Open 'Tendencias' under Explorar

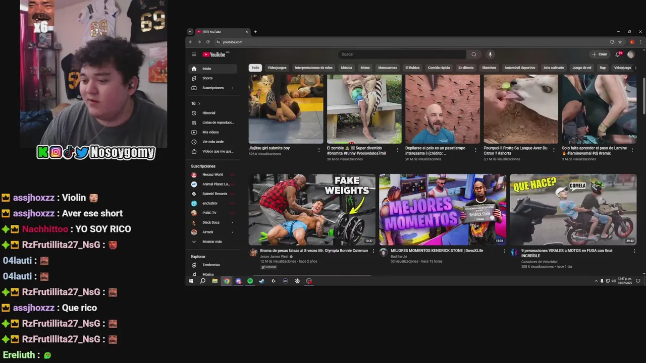point(213,265)
